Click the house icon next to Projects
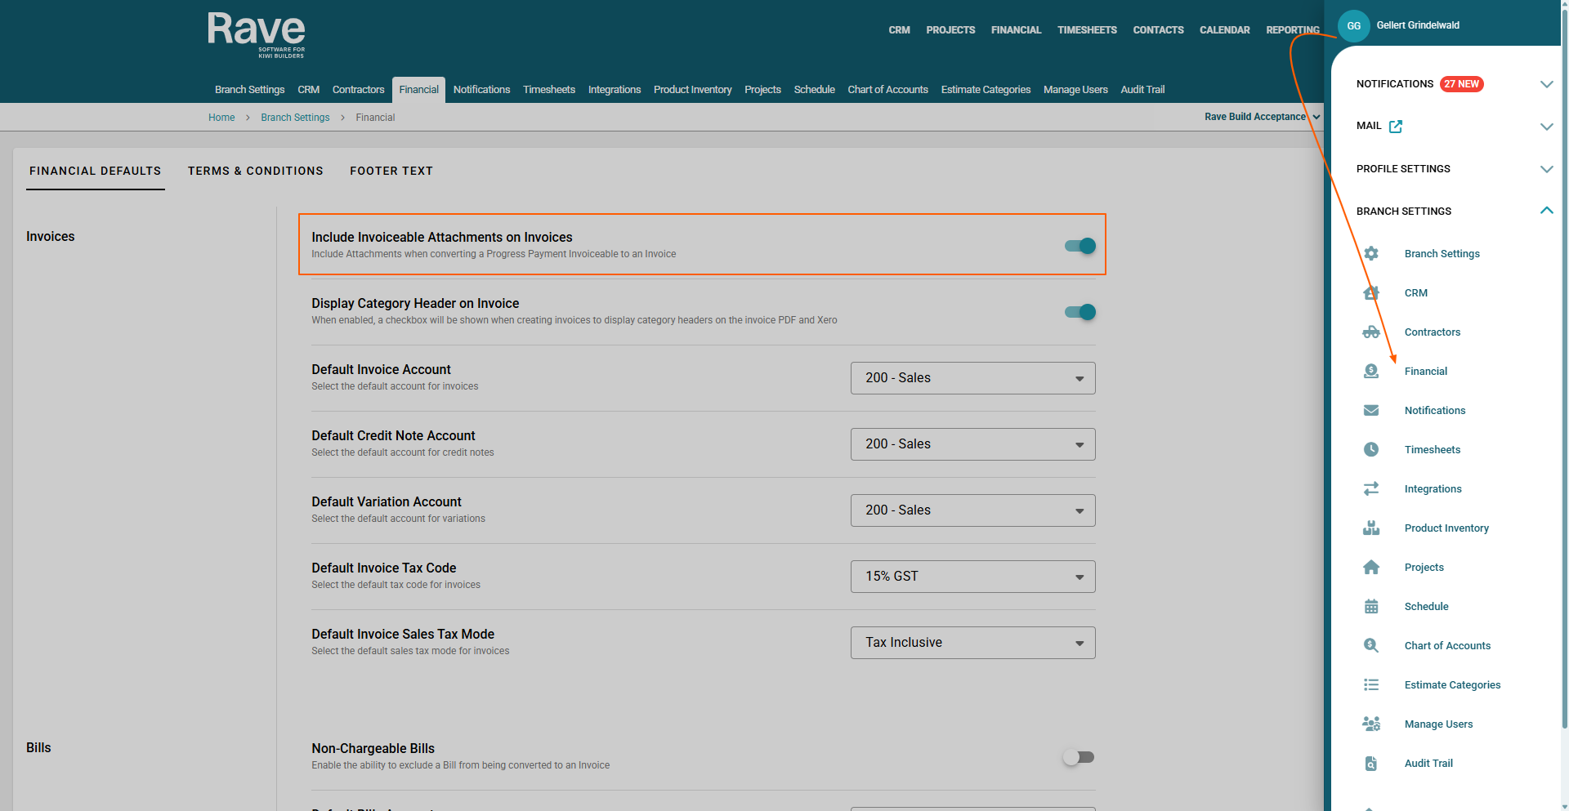Image resolution: width=1569 pixels, height=811 pixels. pyautogui.click(x=1370, y=567)
